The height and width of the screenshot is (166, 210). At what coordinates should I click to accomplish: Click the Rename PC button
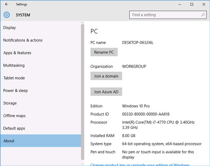tap(104, 52)
